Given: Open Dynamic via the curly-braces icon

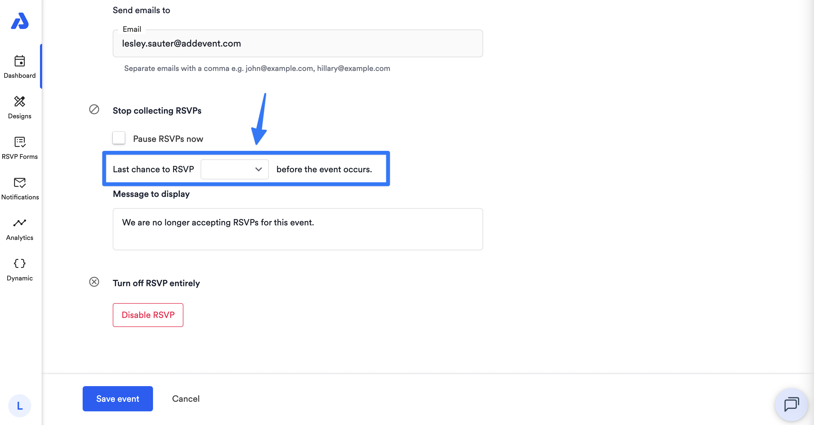Looking at the screenshot, I should [20, 263].
